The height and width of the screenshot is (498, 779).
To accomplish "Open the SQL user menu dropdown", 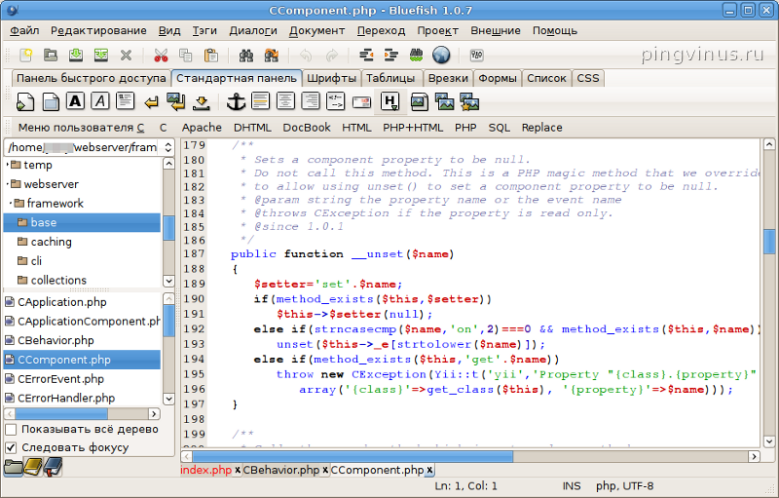I will click(499, 128).
